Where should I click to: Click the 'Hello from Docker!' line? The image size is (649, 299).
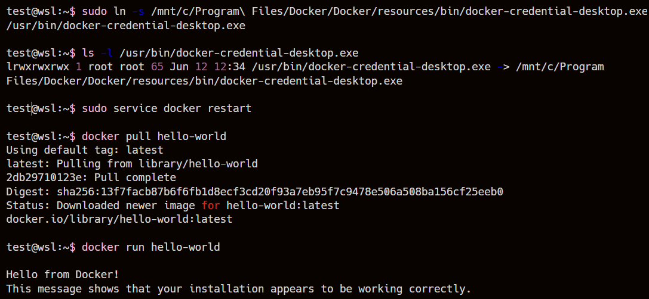[x=63, y=275]
